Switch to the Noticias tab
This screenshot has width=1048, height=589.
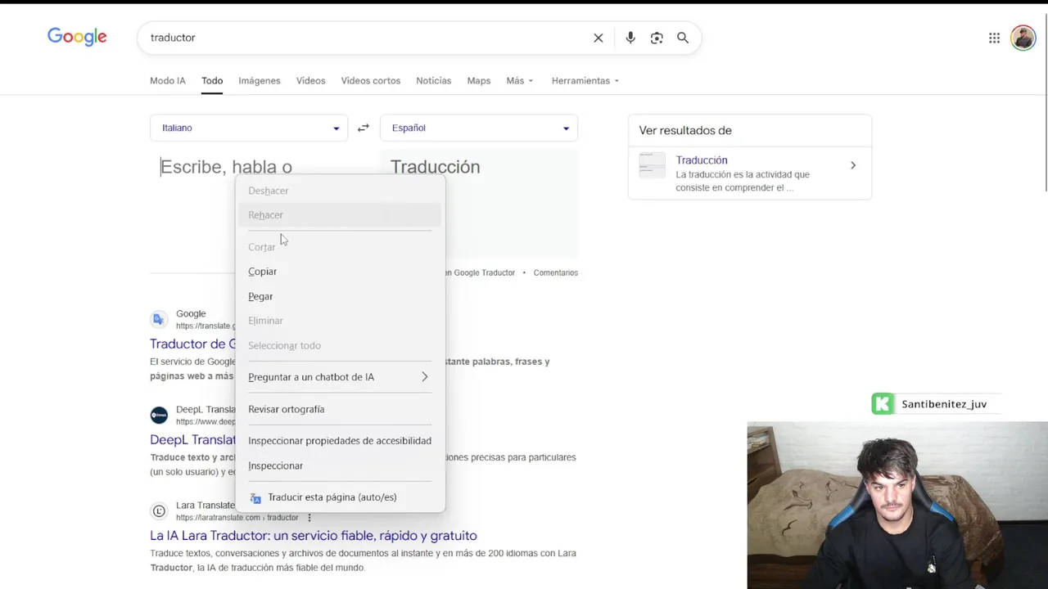(434, 81)
